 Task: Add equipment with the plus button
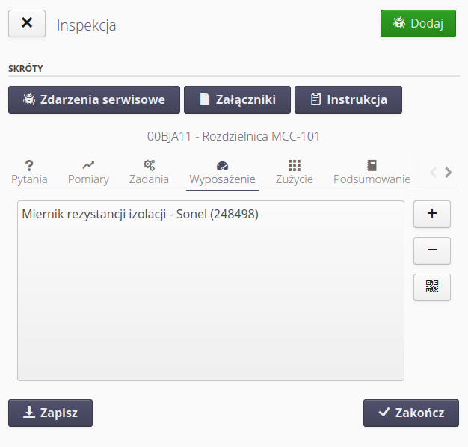pyautogui.click(x=431, y=213)
